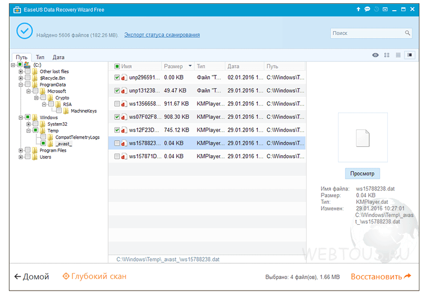Switch to list view layout
The image size is (428, 297).
398,55
